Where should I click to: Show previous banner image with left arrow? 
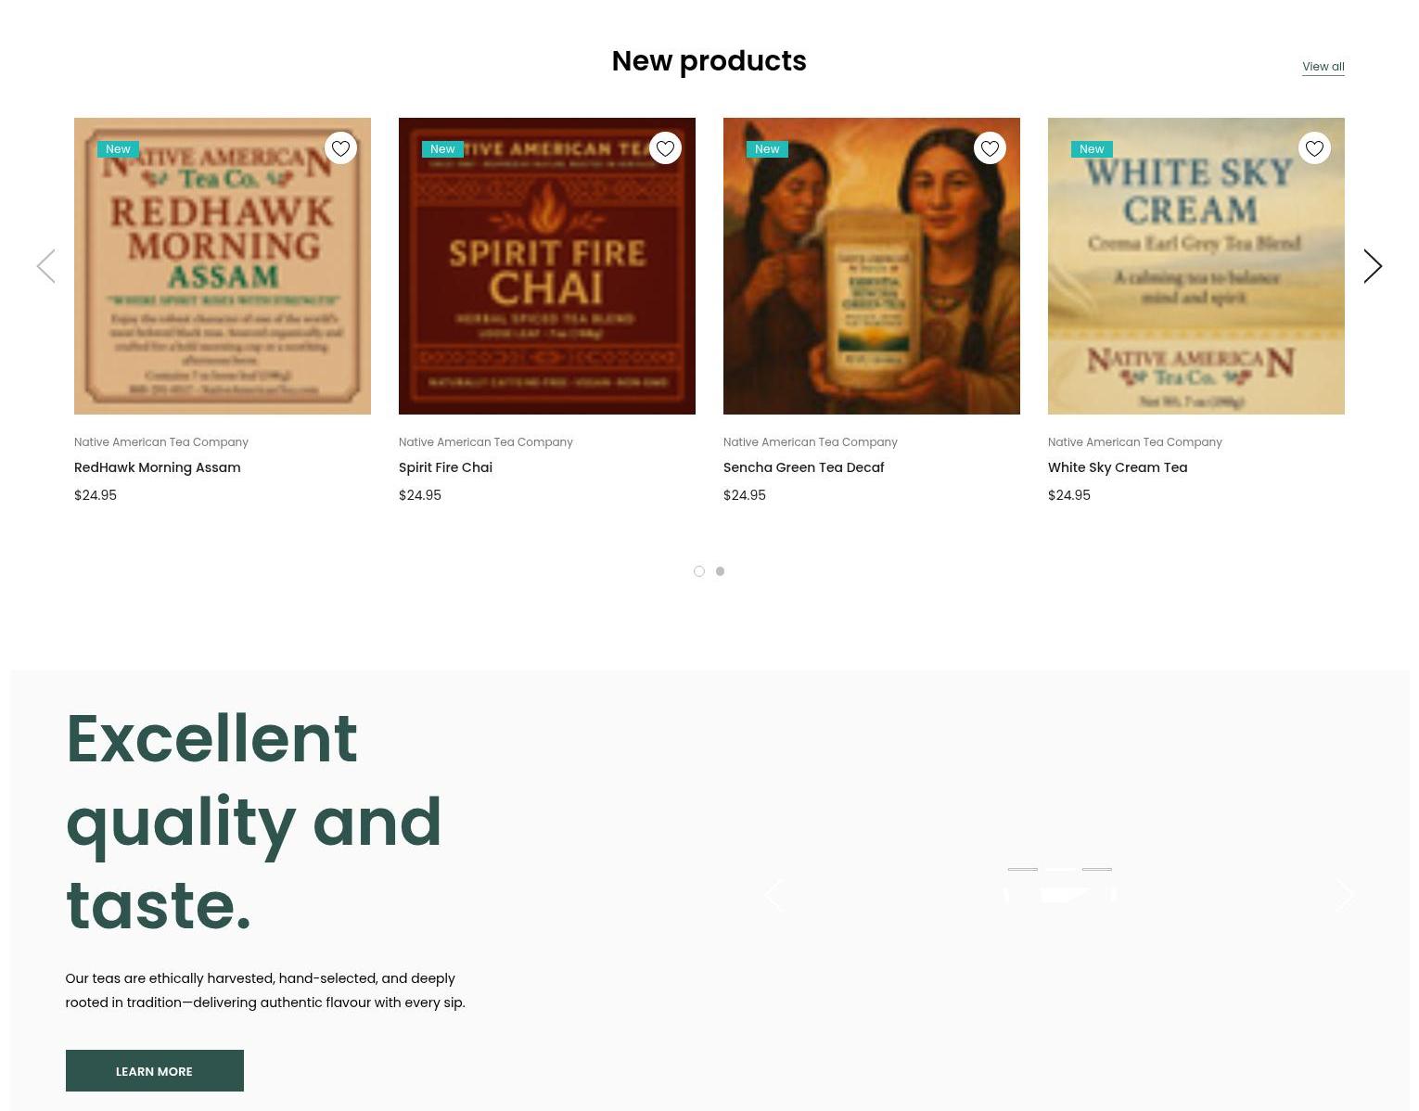pyautogui.click(x=773, y=895)
